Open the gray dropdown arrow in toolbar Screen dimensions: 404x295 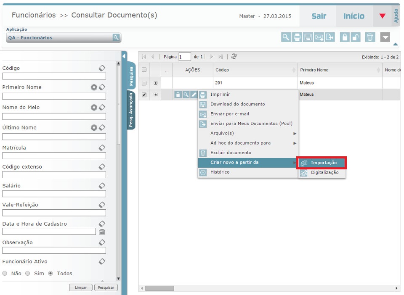(385, 37)
